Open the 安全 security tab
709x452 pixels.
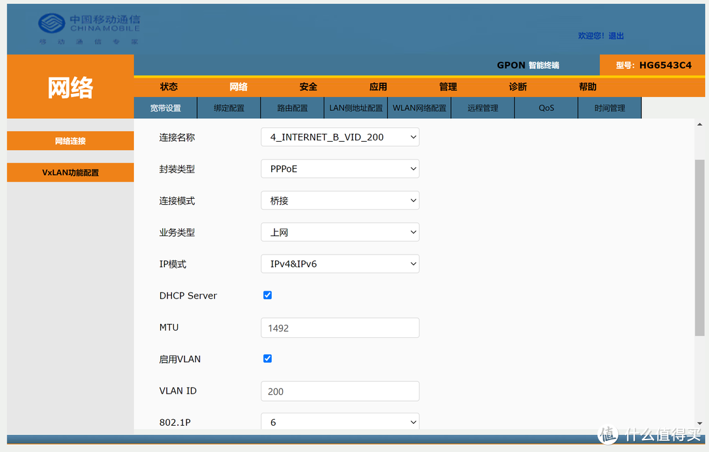pyautogui.click(x=308, y=86)
